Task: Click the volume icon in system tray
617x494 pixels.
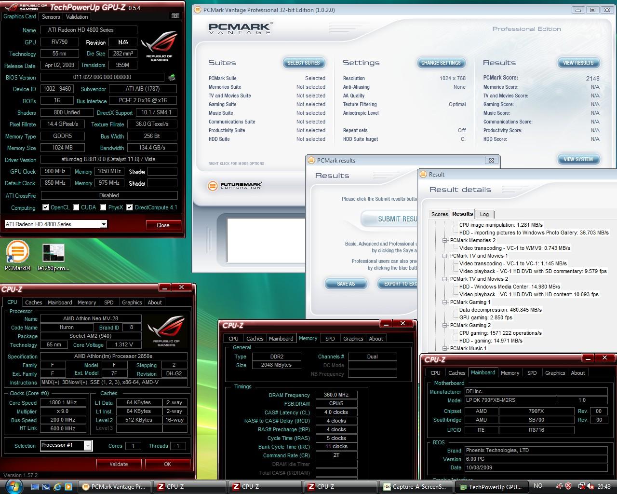Action: [590, 486]
